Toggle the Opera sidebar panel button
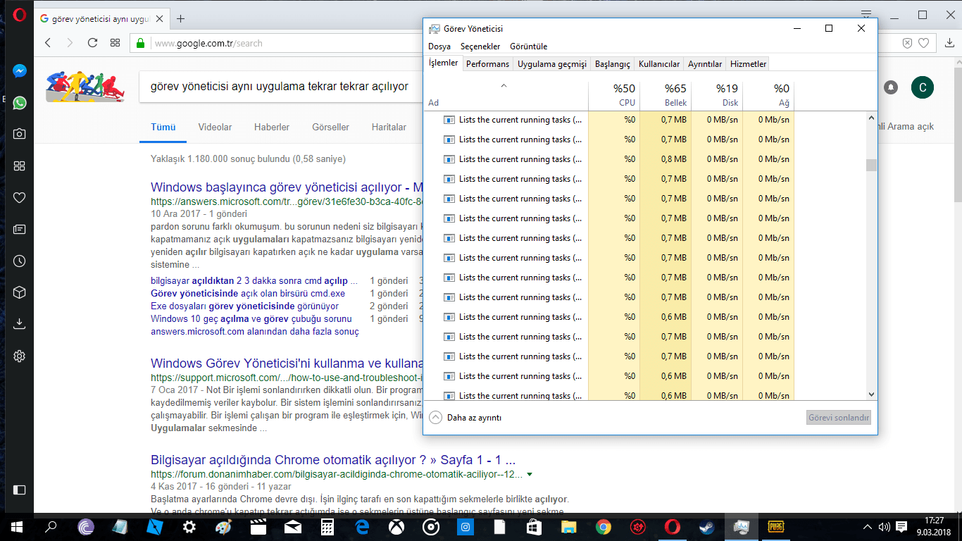Image resolution: width=962 pixels, height=541 pixels. [20, 490]
